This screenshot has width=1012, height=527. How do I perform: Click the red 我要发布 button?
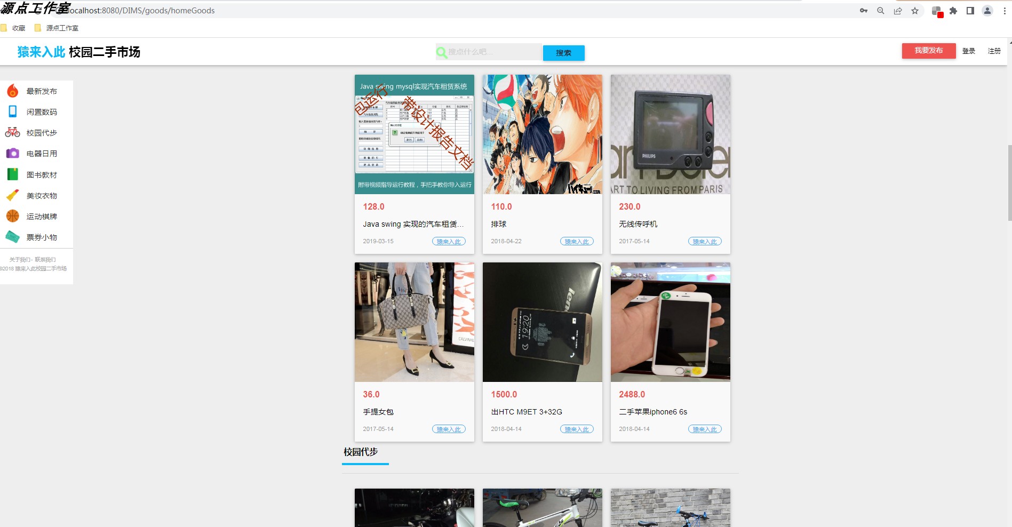tap(929, 51)
